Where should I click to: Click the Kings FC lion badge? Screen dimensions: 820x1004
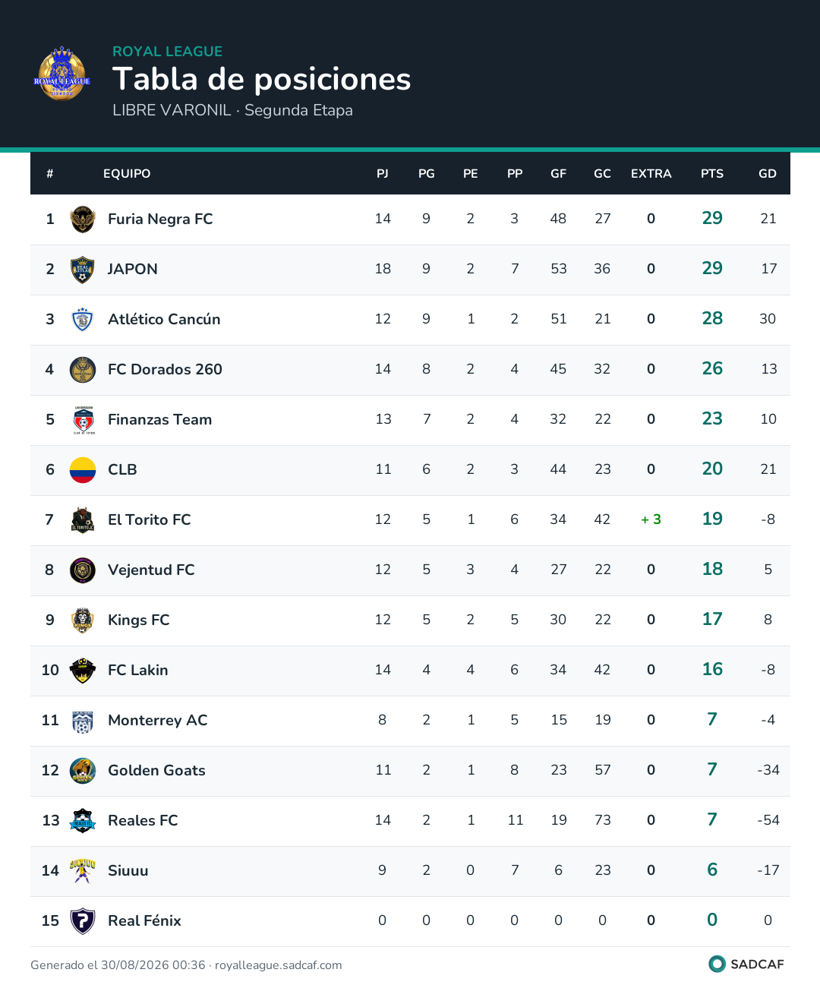pyautogui.click(x=83, y=620)
